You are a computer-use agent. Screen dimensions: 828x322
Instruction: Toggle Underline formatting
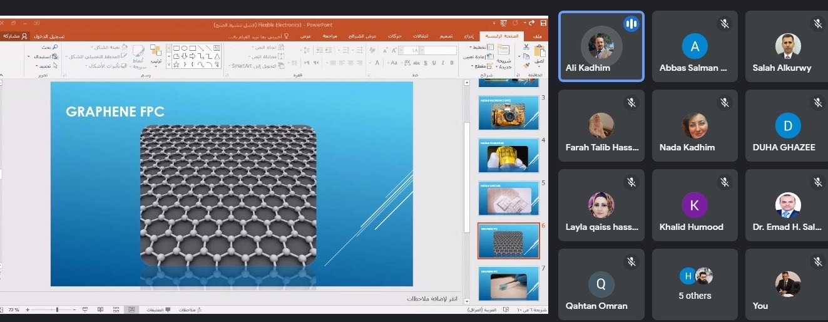434,63
